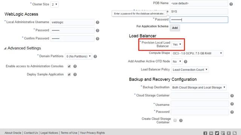Open the Backup Destination dropdown

tap(198, 87)
